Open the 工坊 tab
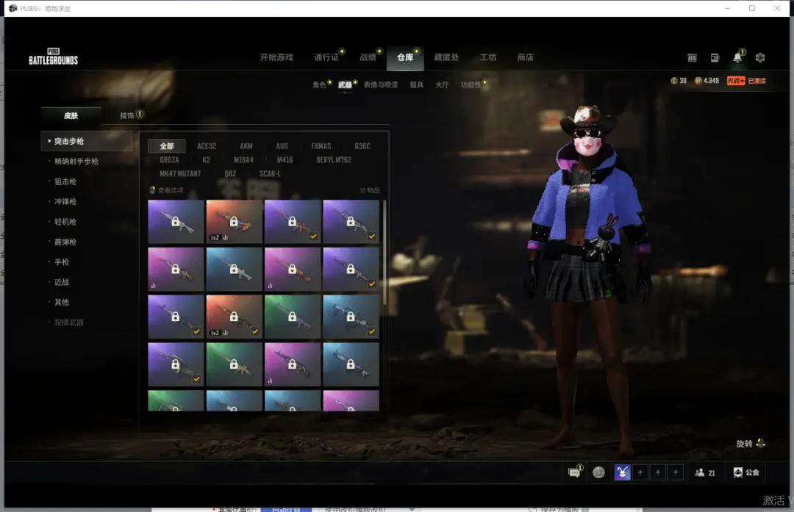 488,57
